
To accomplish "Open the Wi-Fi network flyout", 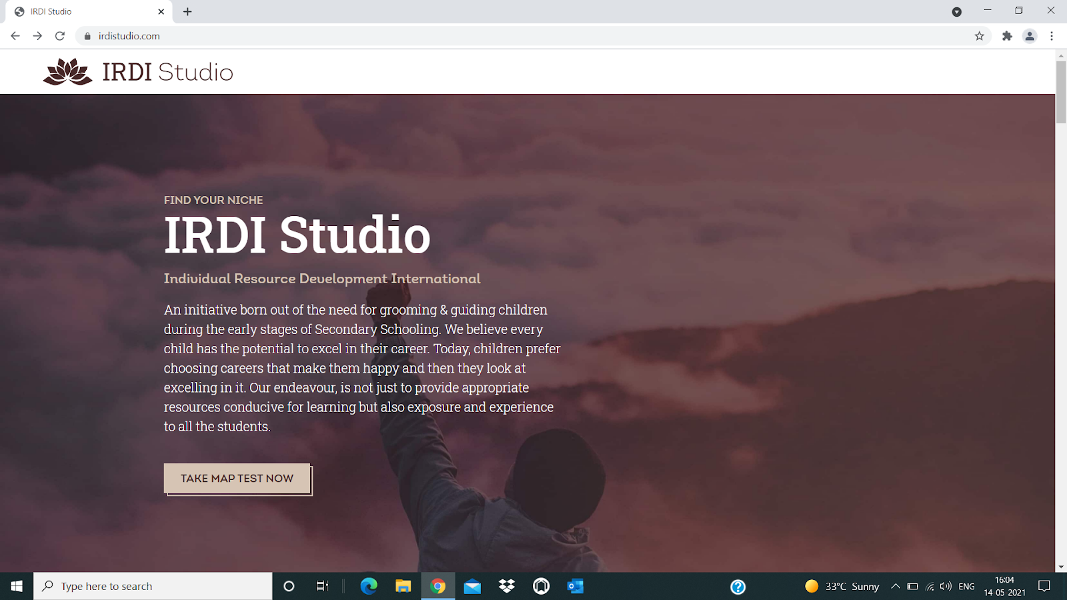I will 930,587.
